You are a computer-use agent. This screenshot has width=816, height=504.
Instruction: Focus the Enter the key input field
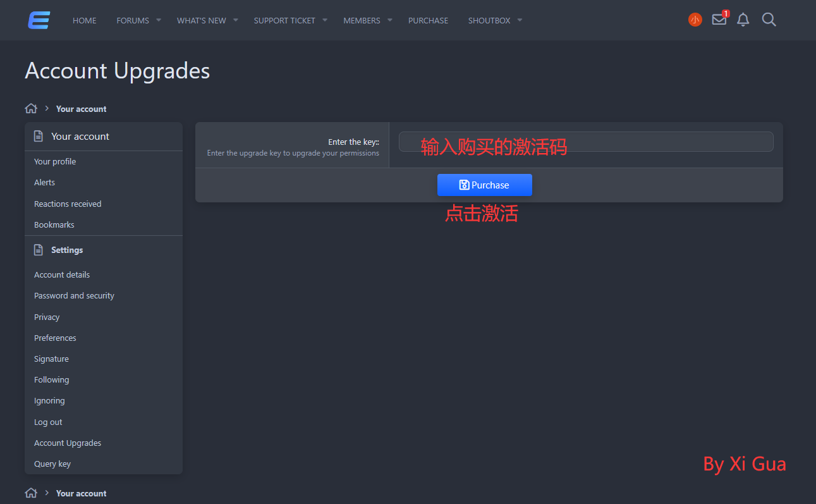585,142
